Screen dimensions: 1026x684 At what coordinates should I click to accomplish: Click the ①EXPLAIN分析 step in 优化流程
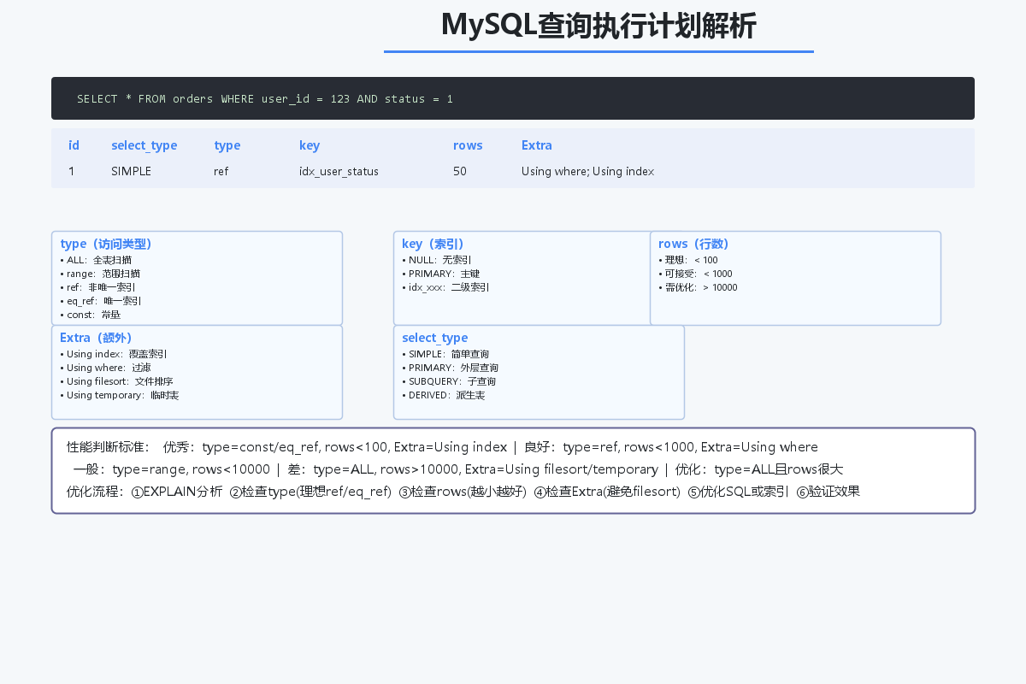(177, 492)
